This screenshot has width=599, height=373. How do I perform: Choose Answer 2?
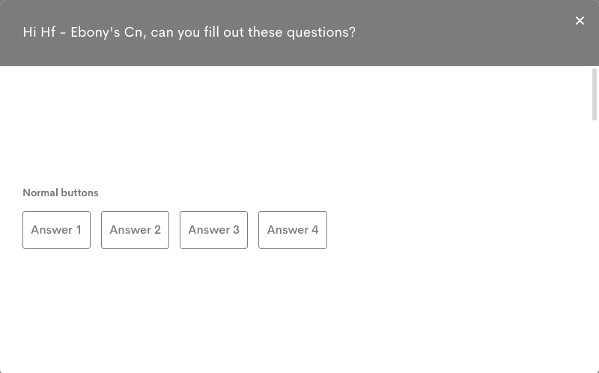(x=135, y=230)
